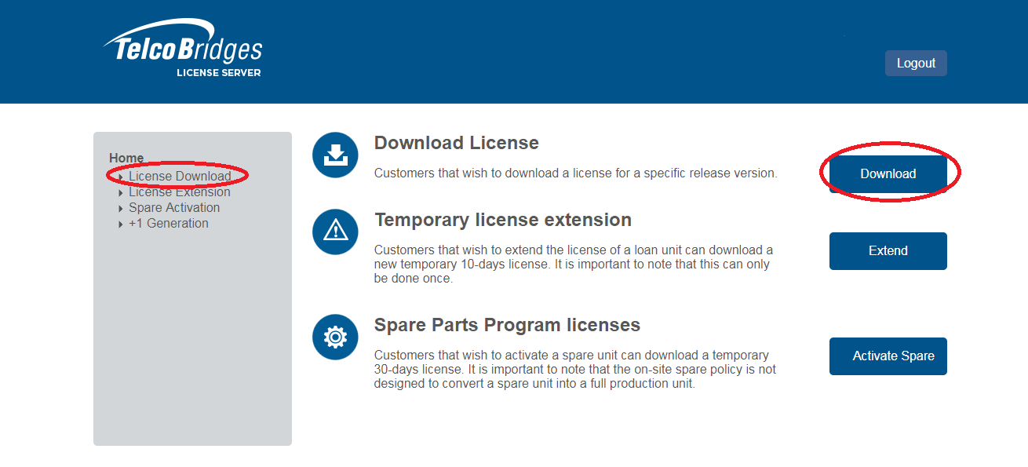Viewport: 1028px width, 467px height.
Task: Expand the arrow beside +1 Generation
Action: pos(121,224)
